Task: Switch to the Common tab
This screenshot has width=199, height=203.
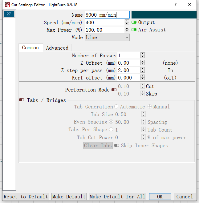Action: [x=30, y=48]
